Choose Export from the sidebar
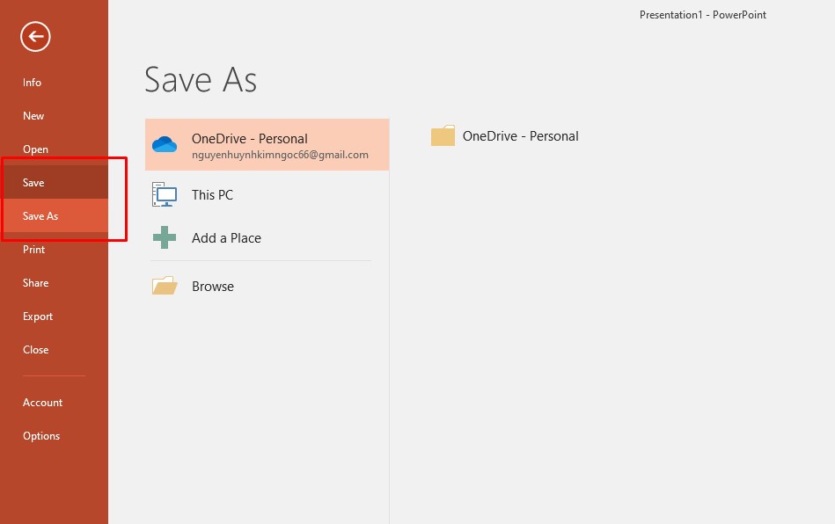This screenshot has height=524, width=835. click(37, 316)
